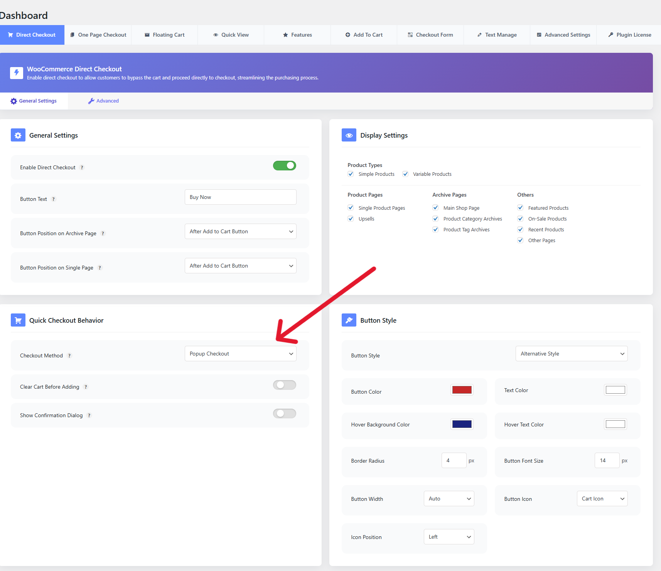Viewport: 661px width, 571px height.
Task: Click the Text Manage pencil icon
Action: pos(479,35)
